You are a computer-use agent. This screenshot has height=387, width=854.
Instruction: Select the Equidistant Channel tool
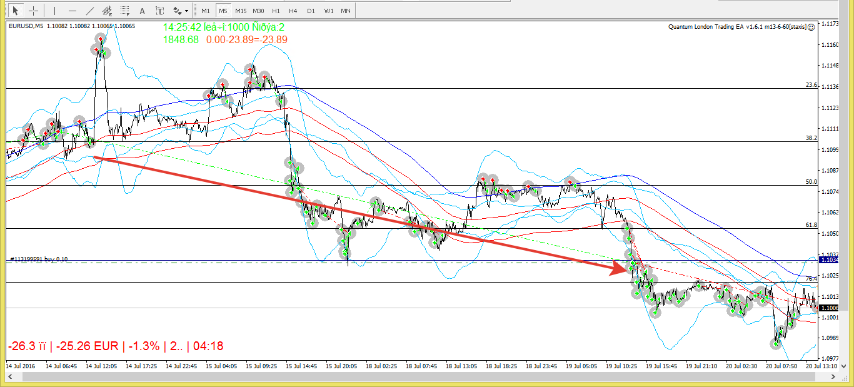[x=108, y=10]
